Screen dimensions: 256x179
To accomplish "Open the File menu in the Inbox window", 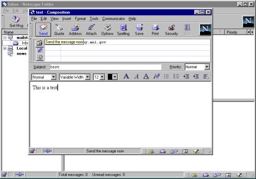I will click(x=6, y=11).
